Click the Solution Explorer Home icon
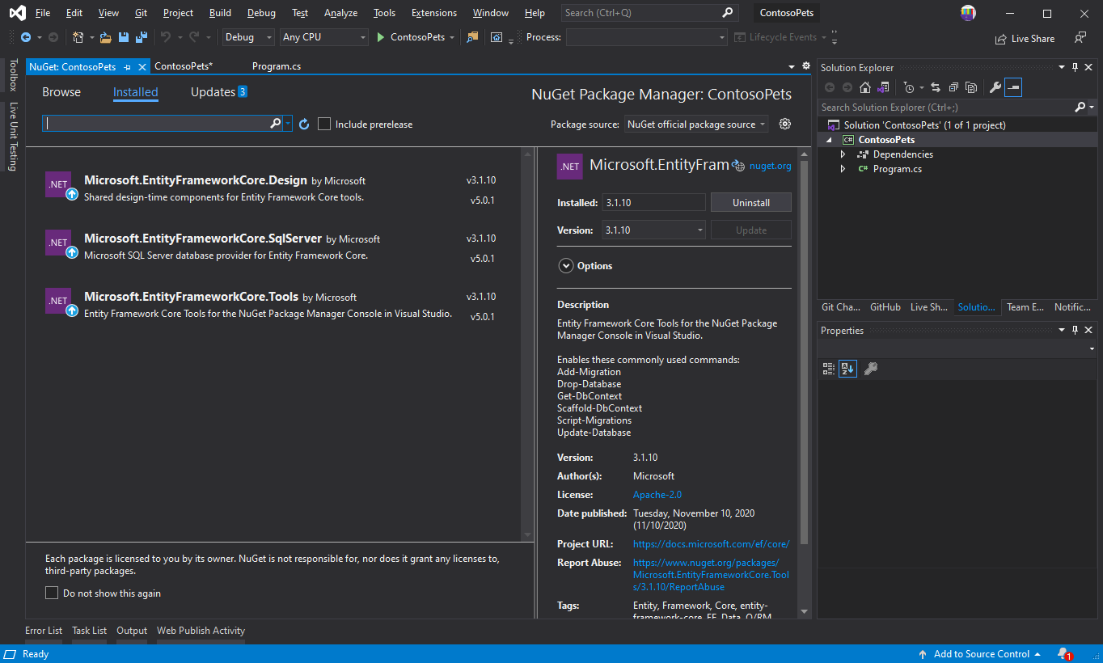The height and width of the screenshot is (663, 1103). 865,87
